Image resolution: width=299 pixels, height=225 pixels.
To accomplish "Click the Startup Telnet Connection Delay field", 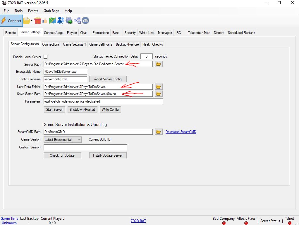I will (147, 56).
